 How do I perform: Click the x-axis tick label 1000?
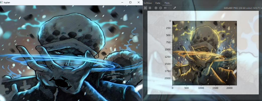pyautogui.click(x=201, y=88)
